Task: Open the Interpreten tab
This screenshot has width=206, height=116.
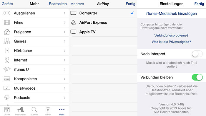Action: pos(21,111)
